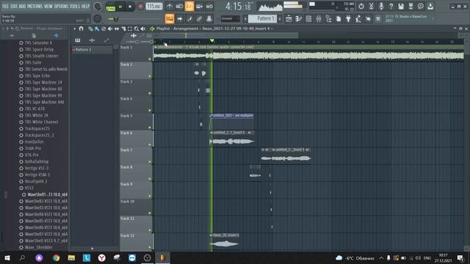Click the pause button in the transport
Screen dimensions: 470x264
point(120,7)
